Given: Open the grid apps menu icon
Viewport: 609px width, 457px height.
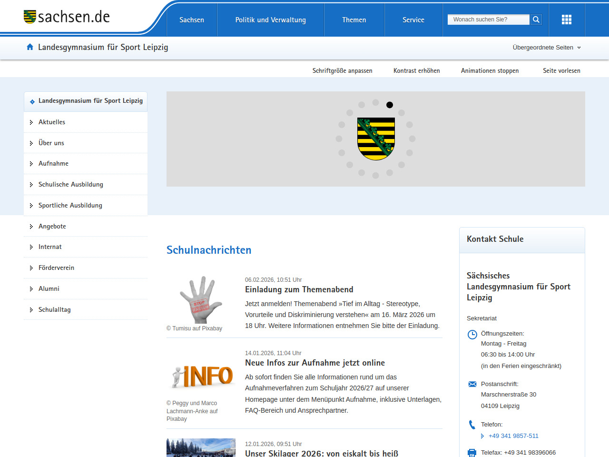Looking at the screenshot, I should (566, 20).
